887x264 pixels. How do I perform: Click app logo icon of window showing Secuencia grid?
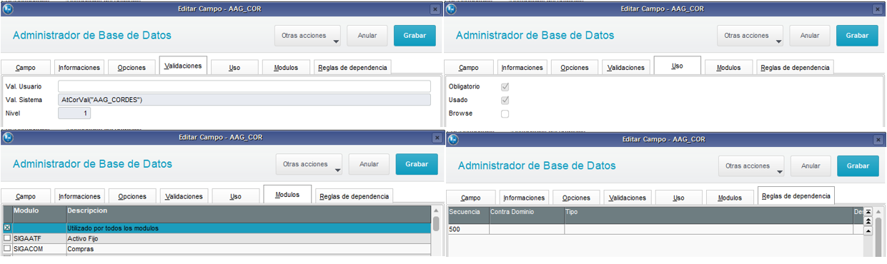(452, 139)
